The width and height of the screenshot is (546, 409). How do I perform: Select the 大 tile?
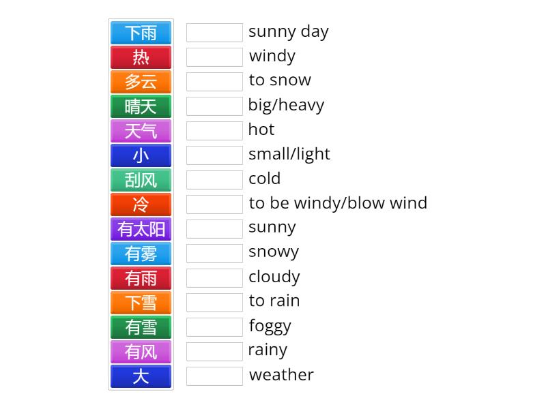(x=141, y=376)
